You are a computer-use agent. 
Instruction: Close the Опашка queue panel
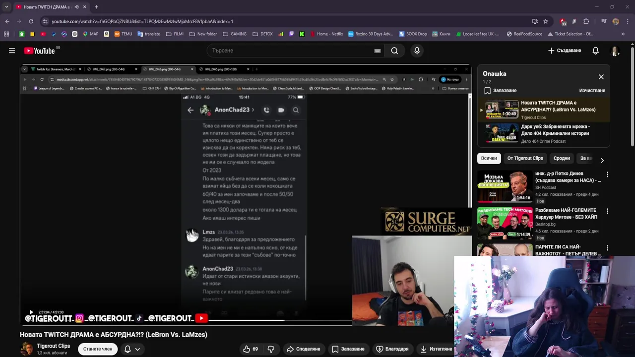[x=601, y=77]
